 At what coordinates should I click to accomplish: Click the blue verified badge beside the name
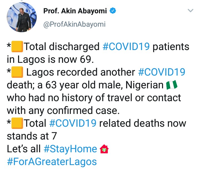113,11
